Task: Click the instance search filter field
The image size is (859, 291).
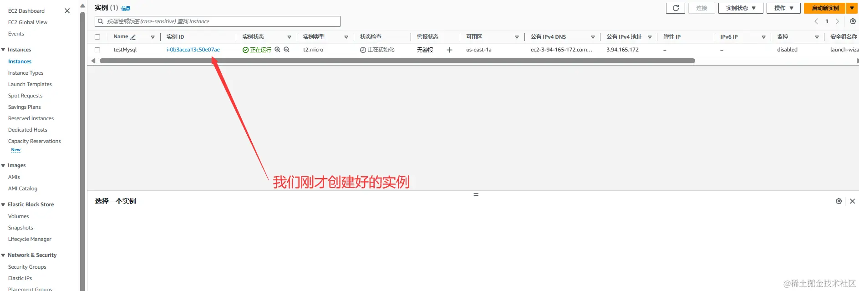Action: 218,21
